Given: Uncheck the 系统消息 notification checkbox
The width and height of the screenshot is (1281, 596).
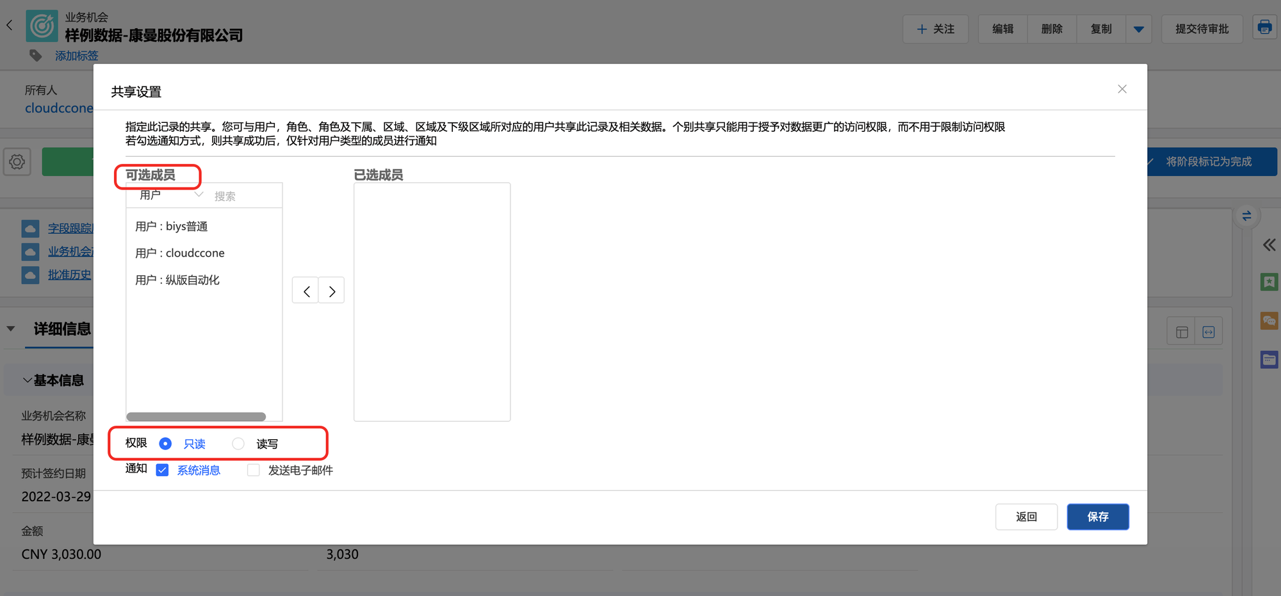Looking at the screenshot, I should click(x=163, y=471).
